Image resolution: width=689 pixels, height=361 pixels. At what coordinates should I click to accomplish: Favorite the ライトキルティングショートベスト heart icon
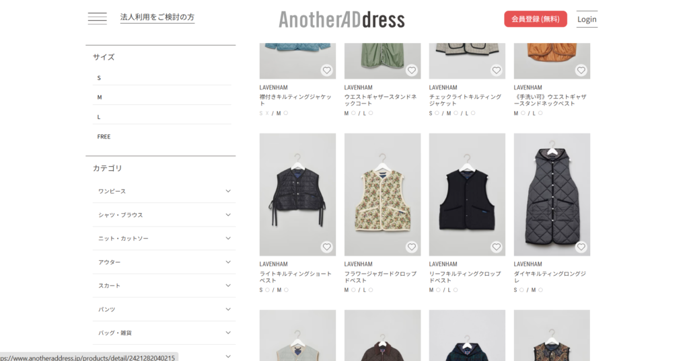point(326,247)
